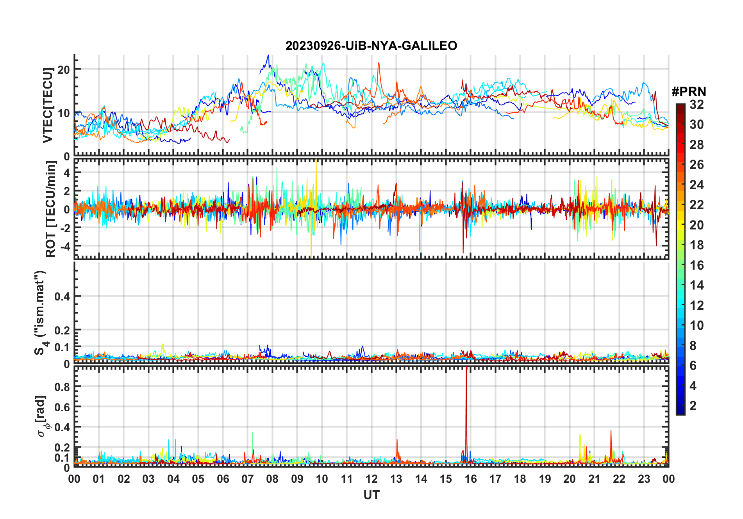Select colorbar tick label 26
The width and height of the screenshot is (743, 519).
(x=697, y=165)
